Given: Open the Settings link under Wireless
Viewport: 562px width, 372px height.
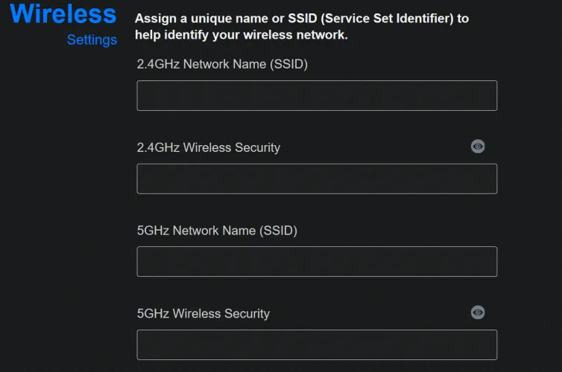Looking at the screenshot, I should pos(92,40).
